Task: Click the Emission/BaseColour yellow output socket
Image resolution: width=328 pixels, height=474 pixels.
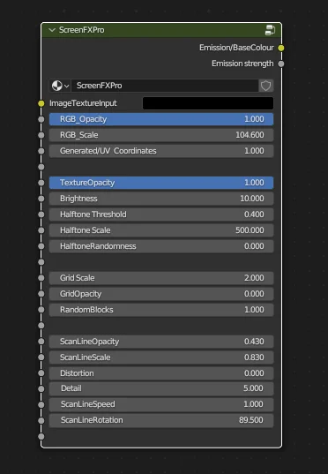Action: pyautogui.click(x=281, y=48)
